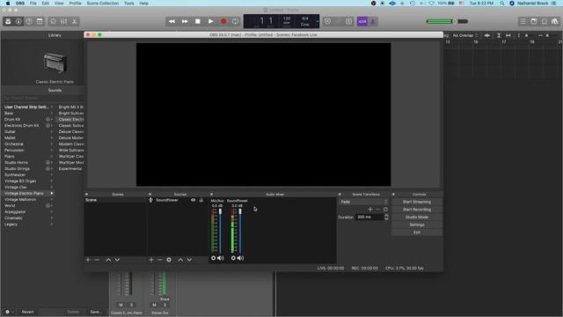Add a scene transition with plus icon
The image size is (563, 317).
click(x=370, y=210)
